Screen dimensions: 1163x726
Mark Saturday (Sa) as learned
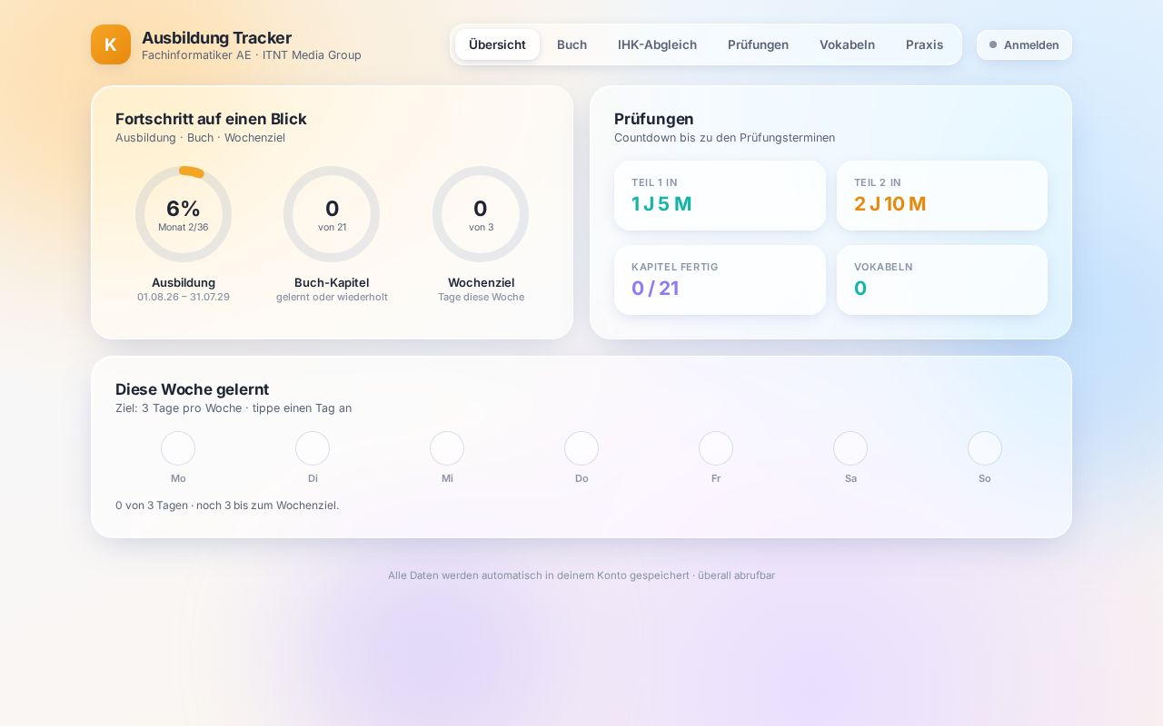point(850,448)
